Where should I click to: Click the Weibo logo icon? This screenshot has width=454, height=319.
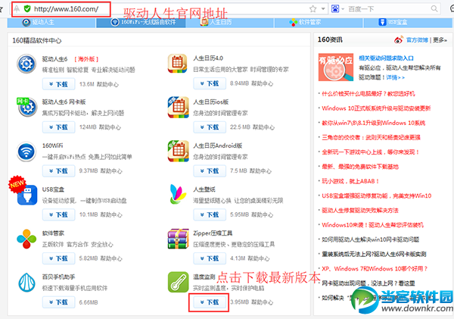(399, 39)
